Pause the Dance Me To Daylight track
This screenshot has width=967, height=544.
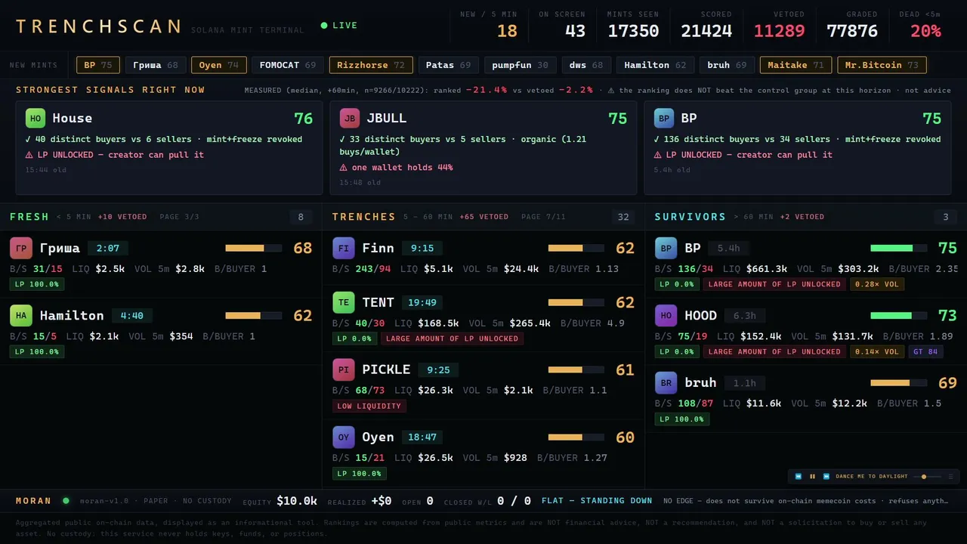(813, 477)
